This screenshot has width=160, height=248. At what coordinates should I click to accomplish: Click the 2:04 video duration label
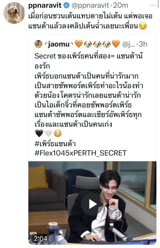coord(40,238)
